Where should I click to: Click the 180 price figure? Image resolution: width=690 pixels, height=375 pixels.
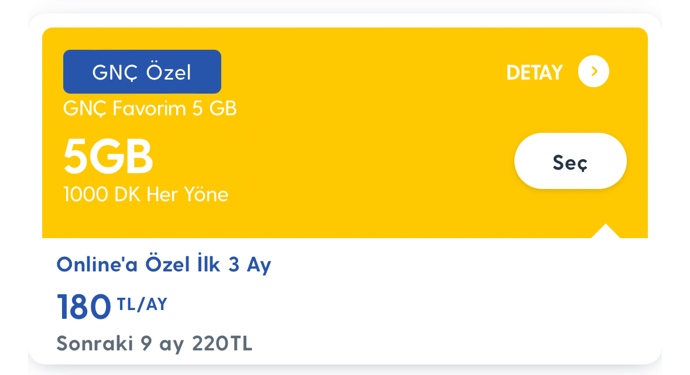click(x=84, y=307)
